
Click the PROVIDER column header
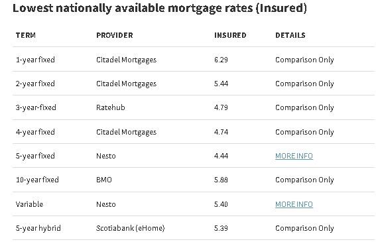(x=115, y=35)
